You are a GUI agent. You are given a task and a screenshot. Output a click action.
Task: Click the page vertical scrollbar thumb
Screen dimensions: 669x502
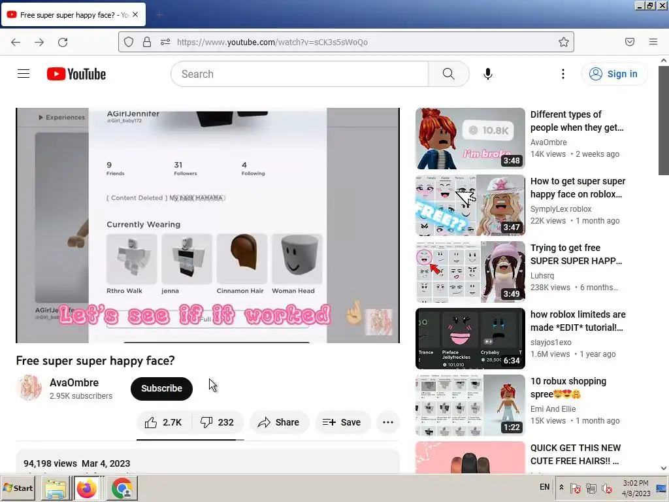click(x=664, y=120)
